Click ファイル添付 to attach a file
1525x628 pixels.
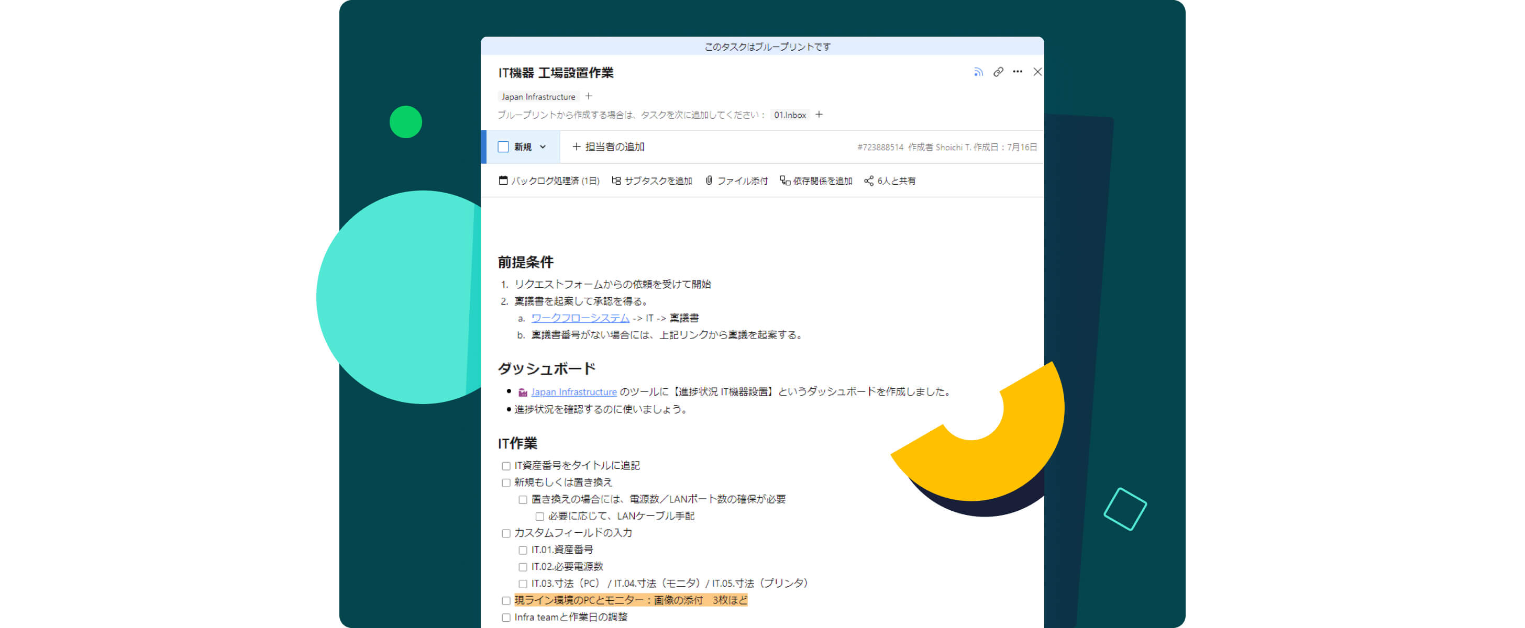tap(736, 181)
